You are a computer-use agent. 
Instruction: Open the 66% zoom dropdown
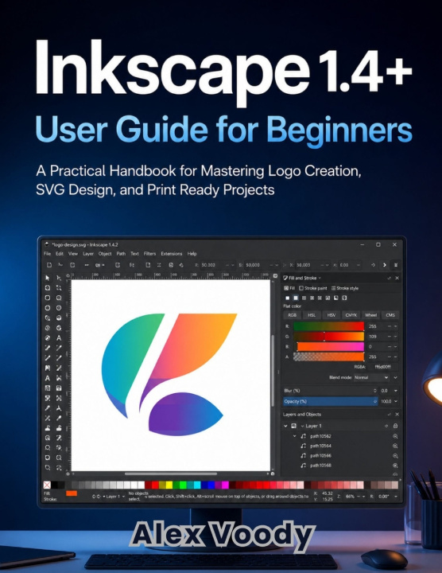pos(363,497)
